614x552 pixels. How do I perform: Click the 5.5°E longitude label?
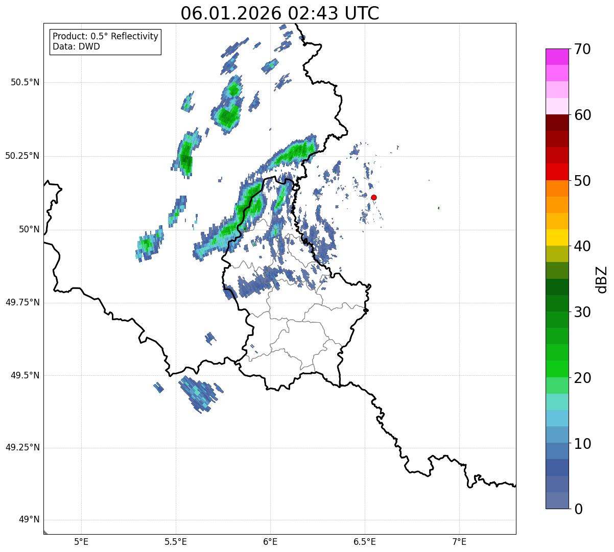(x=176, y=541)
